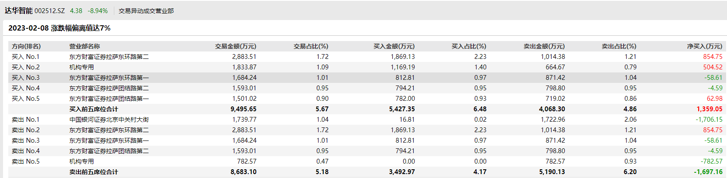Select the 交易异动成交营业部 tab

pyautogui.click(x=146, y=11)
